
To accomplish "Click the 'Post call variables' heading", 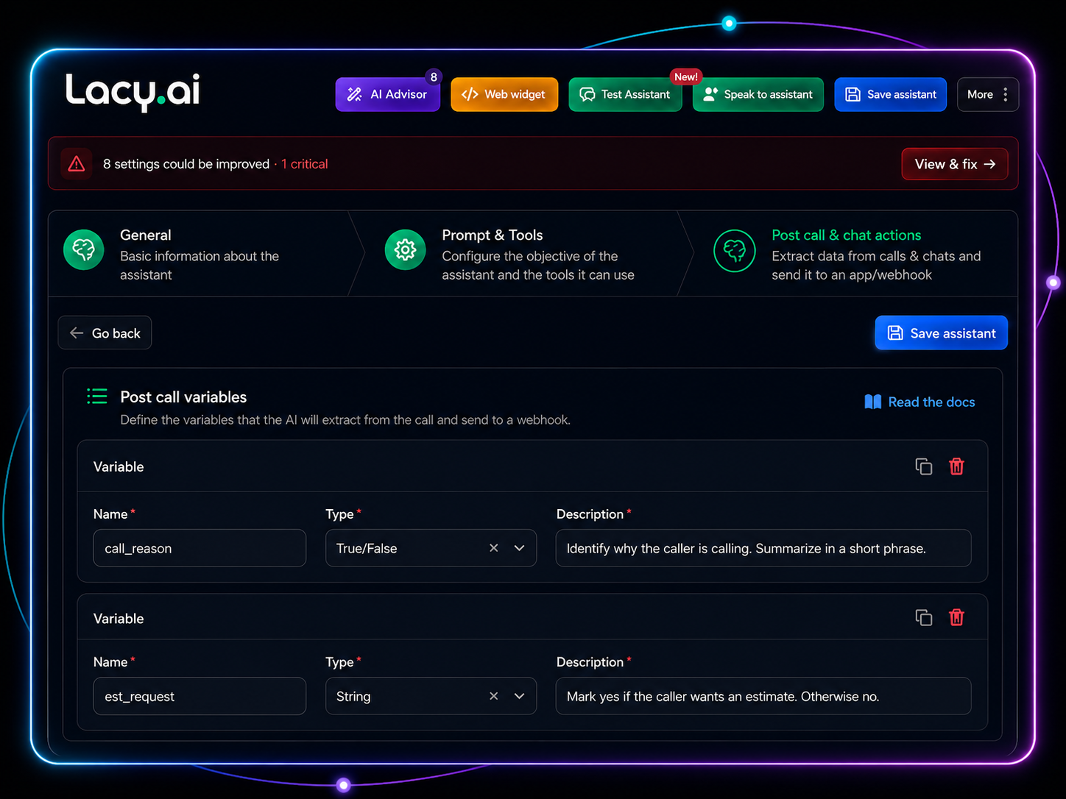I will (183, 397).
